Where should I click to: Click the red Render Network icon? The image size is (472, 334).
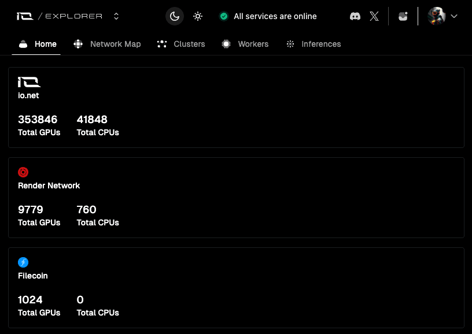[23, 172]
